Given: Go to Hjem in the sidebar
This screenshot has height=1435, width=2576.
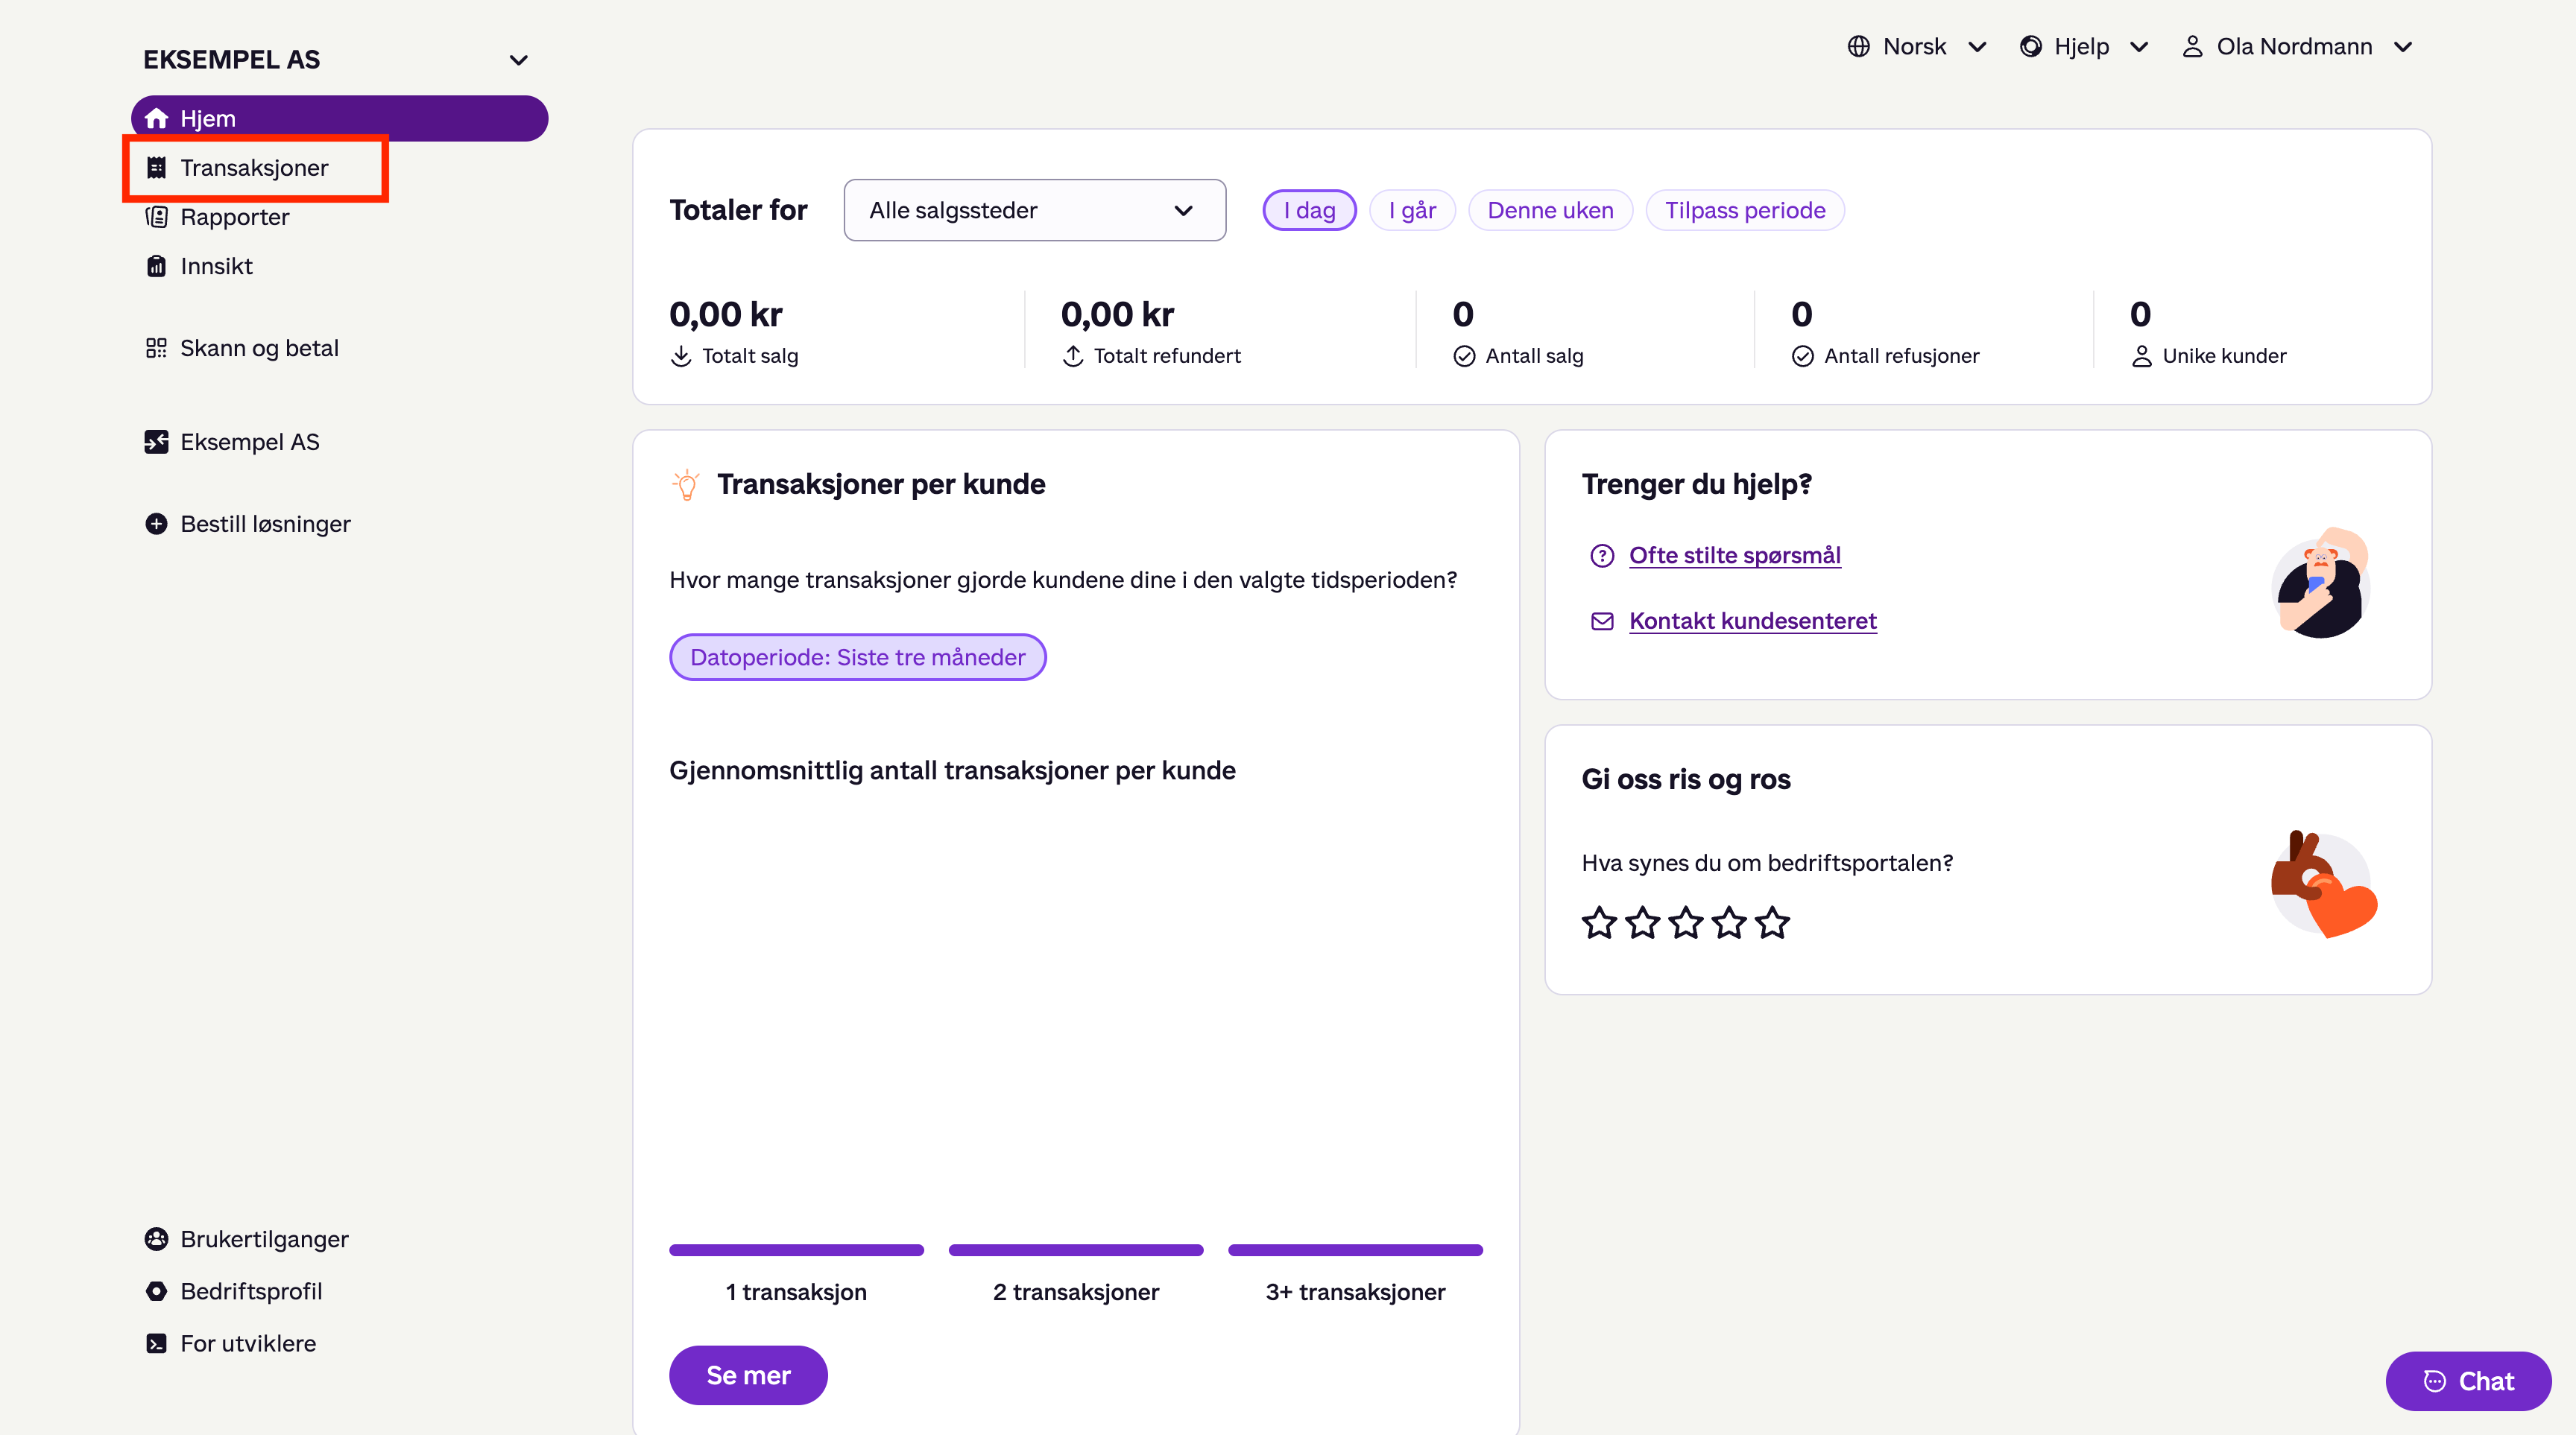Looking at the screenshot, I should coord(339,119).
